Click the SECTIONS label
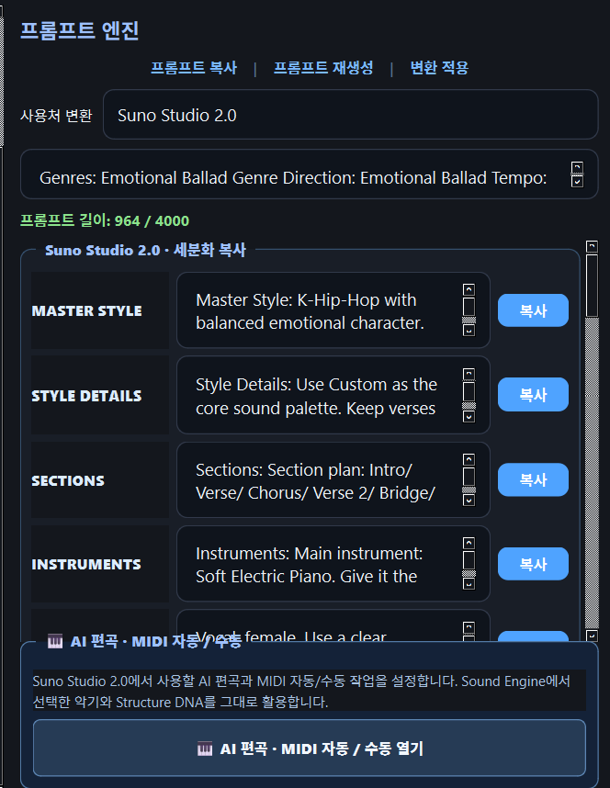Screen dimensions: 610x788 click(68, 481)
